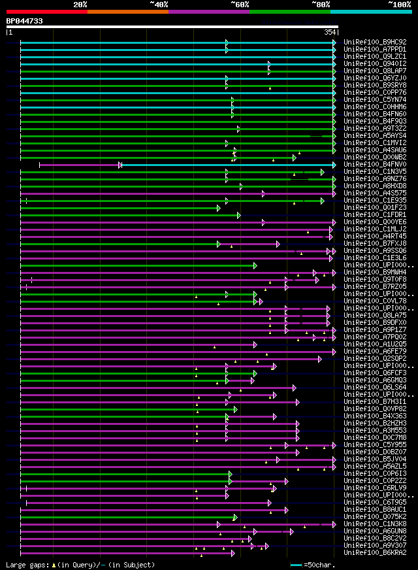Image resolution: width=418 pixels, height=570 pixels.
Task: Select the BP044733 query name
Action: (x=24, y=21)
